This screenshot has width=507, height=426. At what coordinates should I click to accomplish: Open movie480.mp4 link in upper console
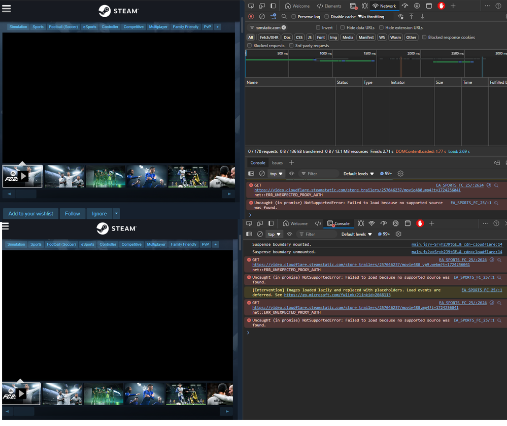click(x=357, y=190)
